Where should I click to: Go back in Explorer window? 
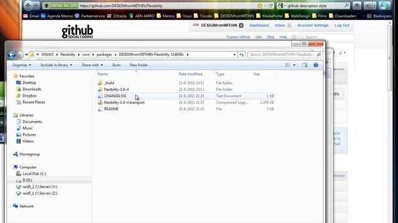(11, 55)
